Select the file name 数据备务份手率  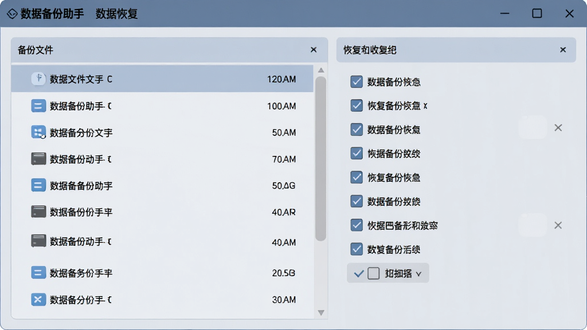(x=81, y=273)
